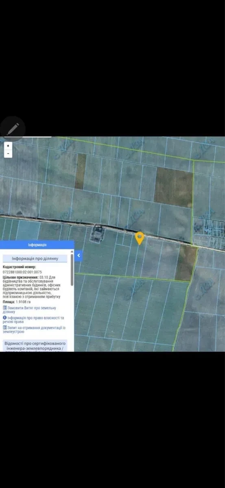Zoom in with the plus button

tap(8, 146)
